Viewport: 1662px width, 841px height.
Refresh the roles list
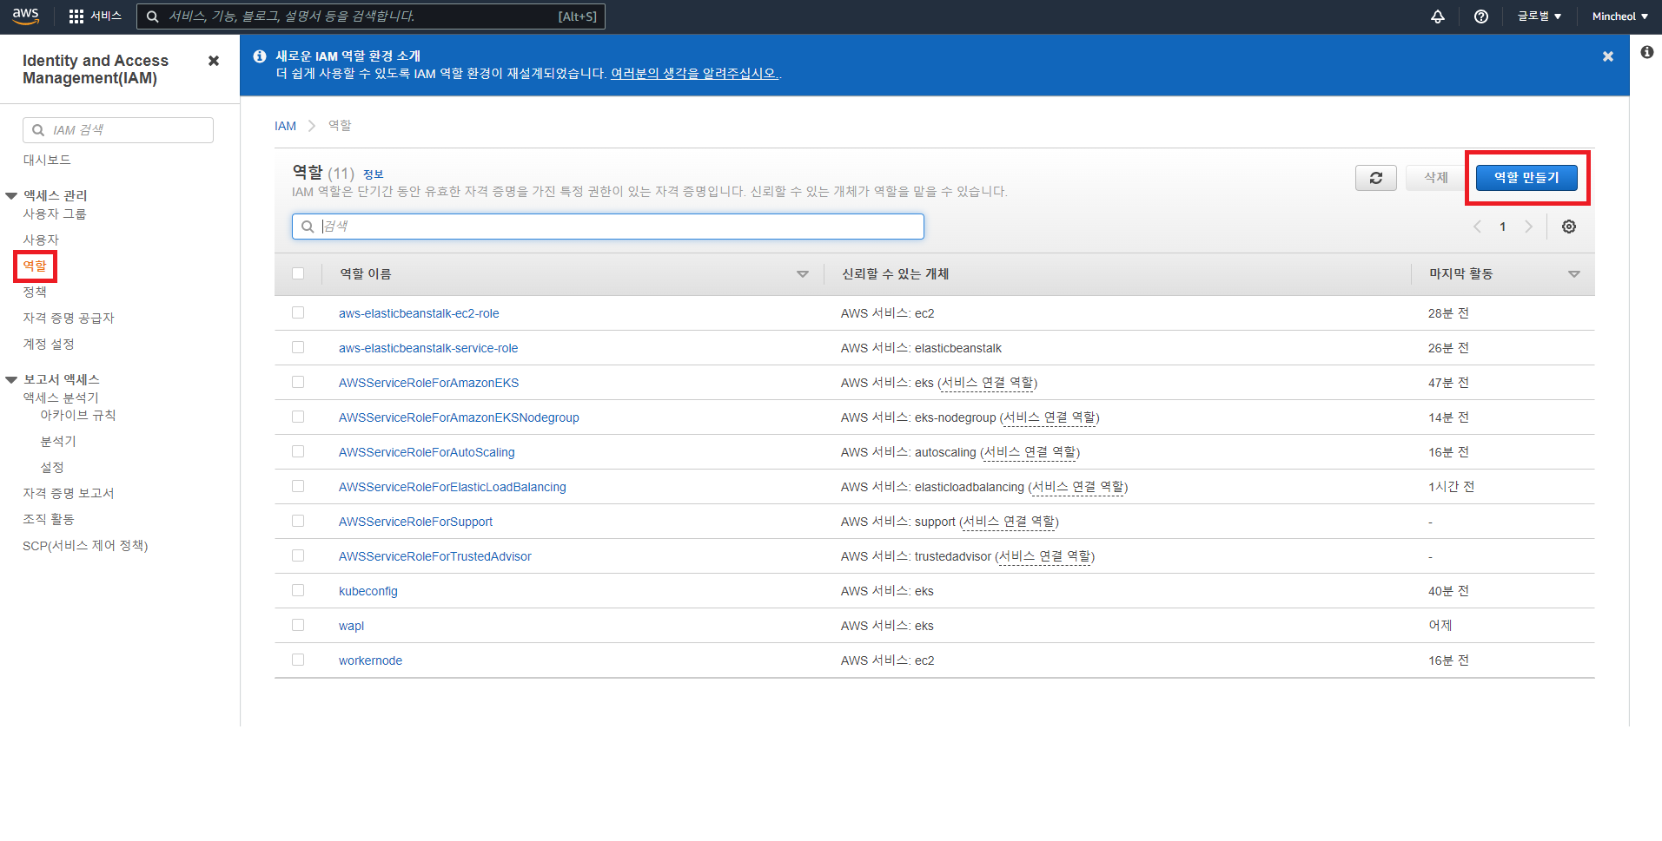pos(1376,178)
